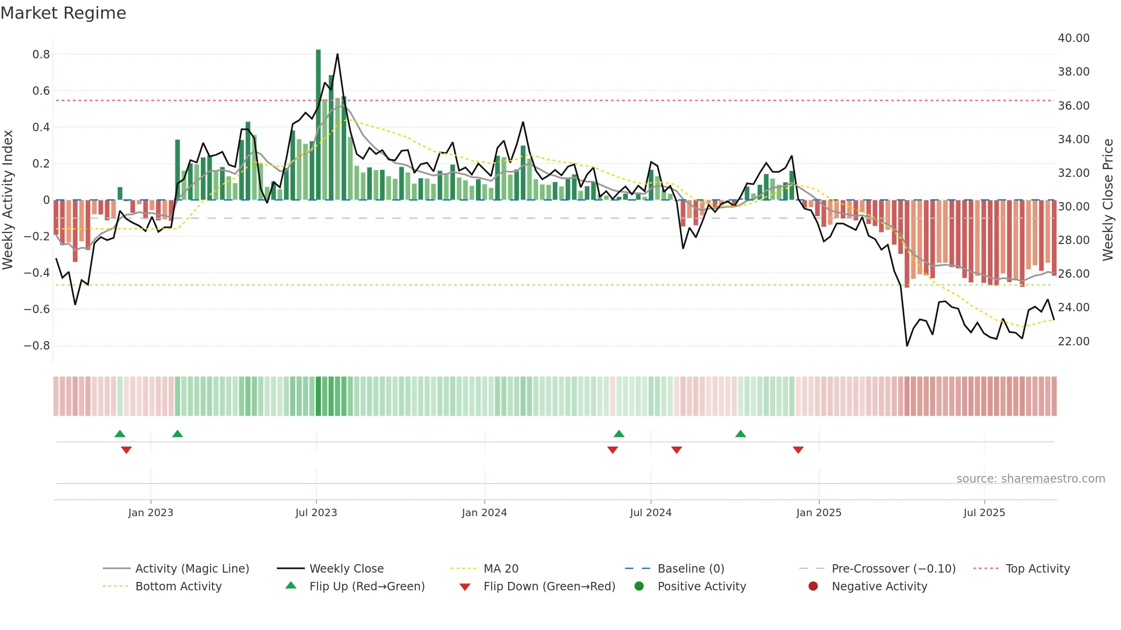Viewport: 1121px width, 630px height.
Task: Select the flip-up marker just before Jan 2023
Action: click(120, 434)
